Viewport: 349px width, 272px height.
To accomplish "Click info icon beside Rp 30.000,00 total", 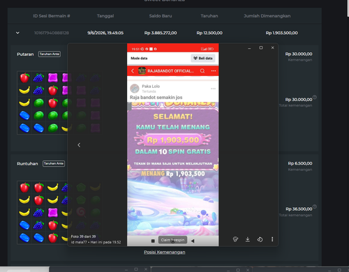I will [315, 97].
